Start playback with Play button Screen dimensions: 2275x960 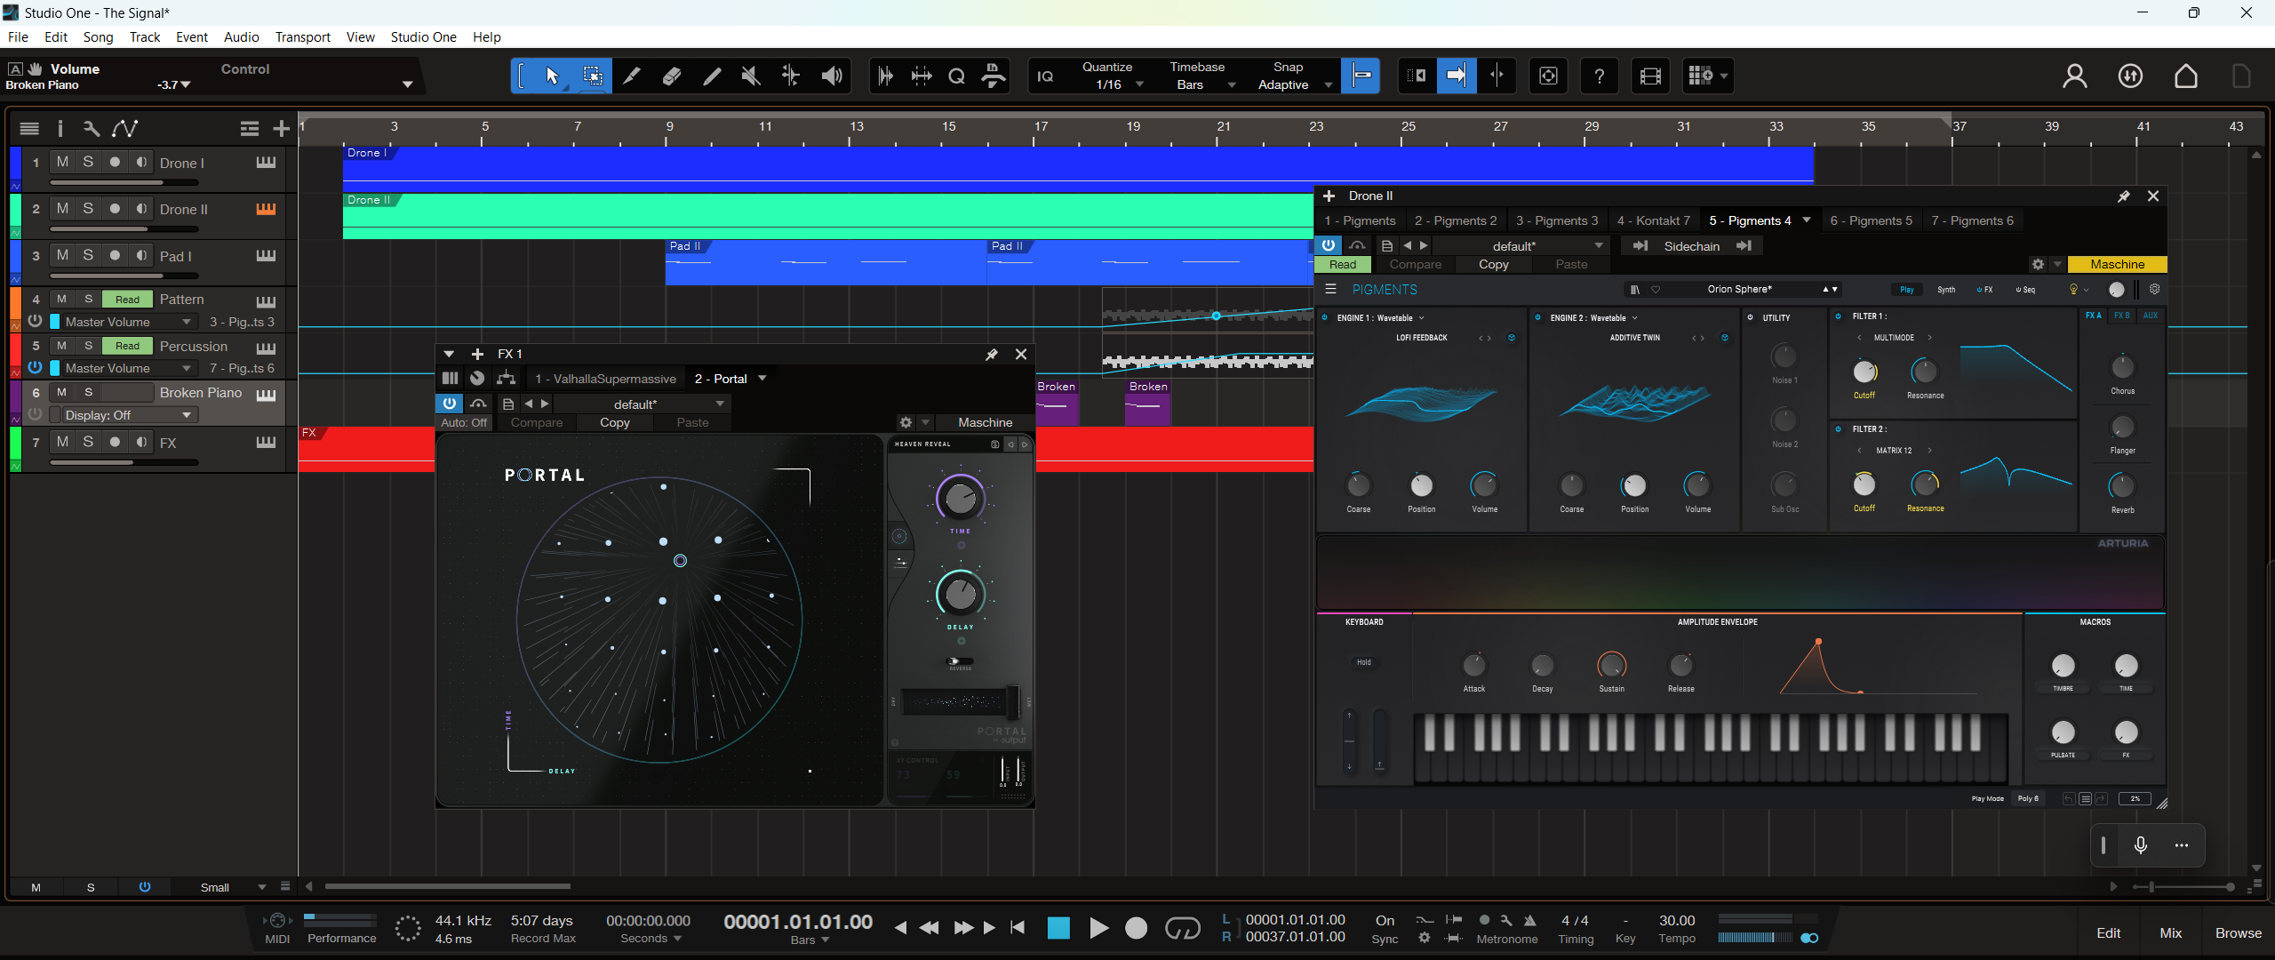pos(1098,929)
